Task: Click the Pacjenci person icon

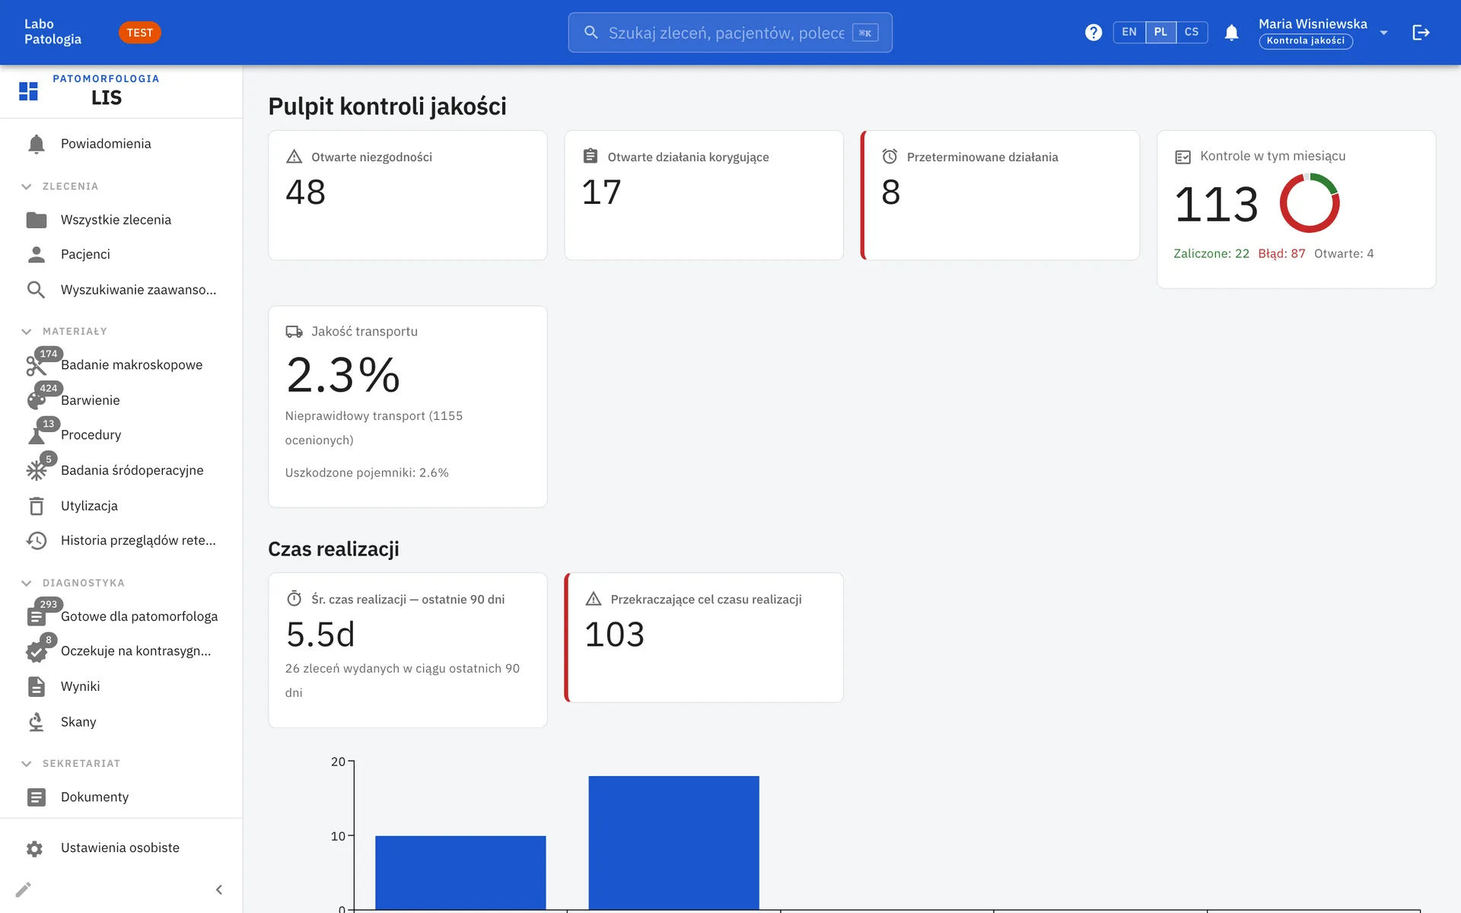Action: [x=36, y=254]
